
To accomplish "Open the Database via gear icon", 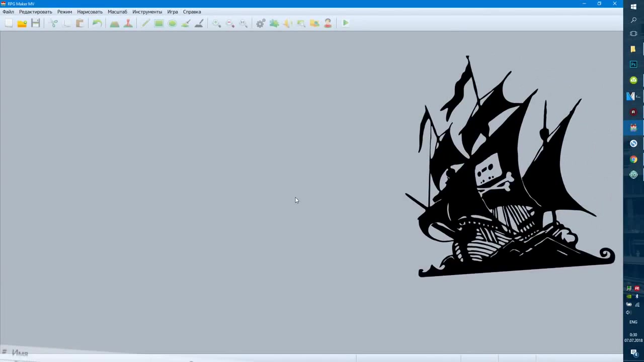I will coord(261,23).
